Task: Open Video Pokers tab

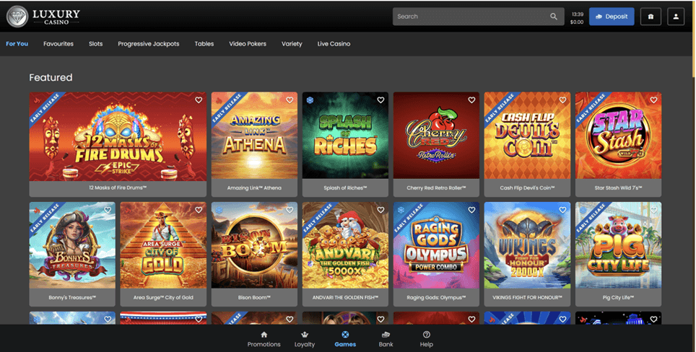Action: [248, 43]
